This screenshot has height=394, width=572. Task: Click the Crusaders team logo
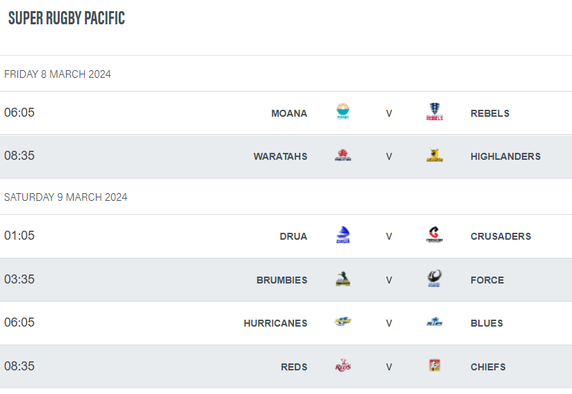click(x=434, y=235)
